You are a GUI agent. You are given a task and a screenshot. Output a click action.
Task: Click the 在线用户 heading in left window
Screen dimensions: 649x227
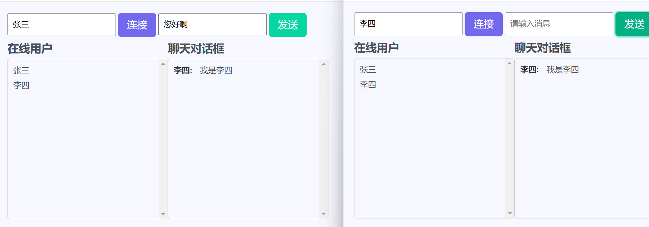[30, 48]
